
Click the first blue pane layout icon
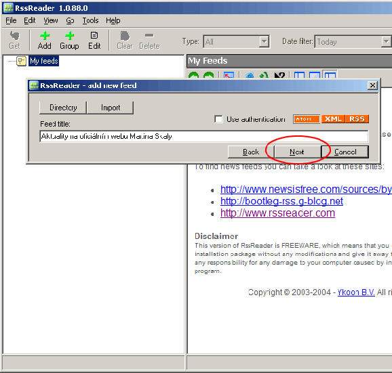299,75
